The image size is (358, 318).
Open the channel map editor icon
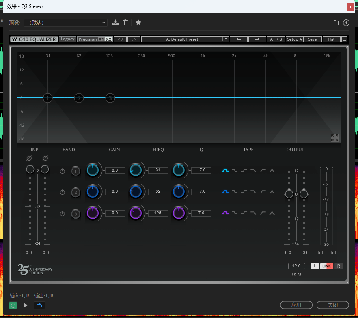[x=336, y=23]
